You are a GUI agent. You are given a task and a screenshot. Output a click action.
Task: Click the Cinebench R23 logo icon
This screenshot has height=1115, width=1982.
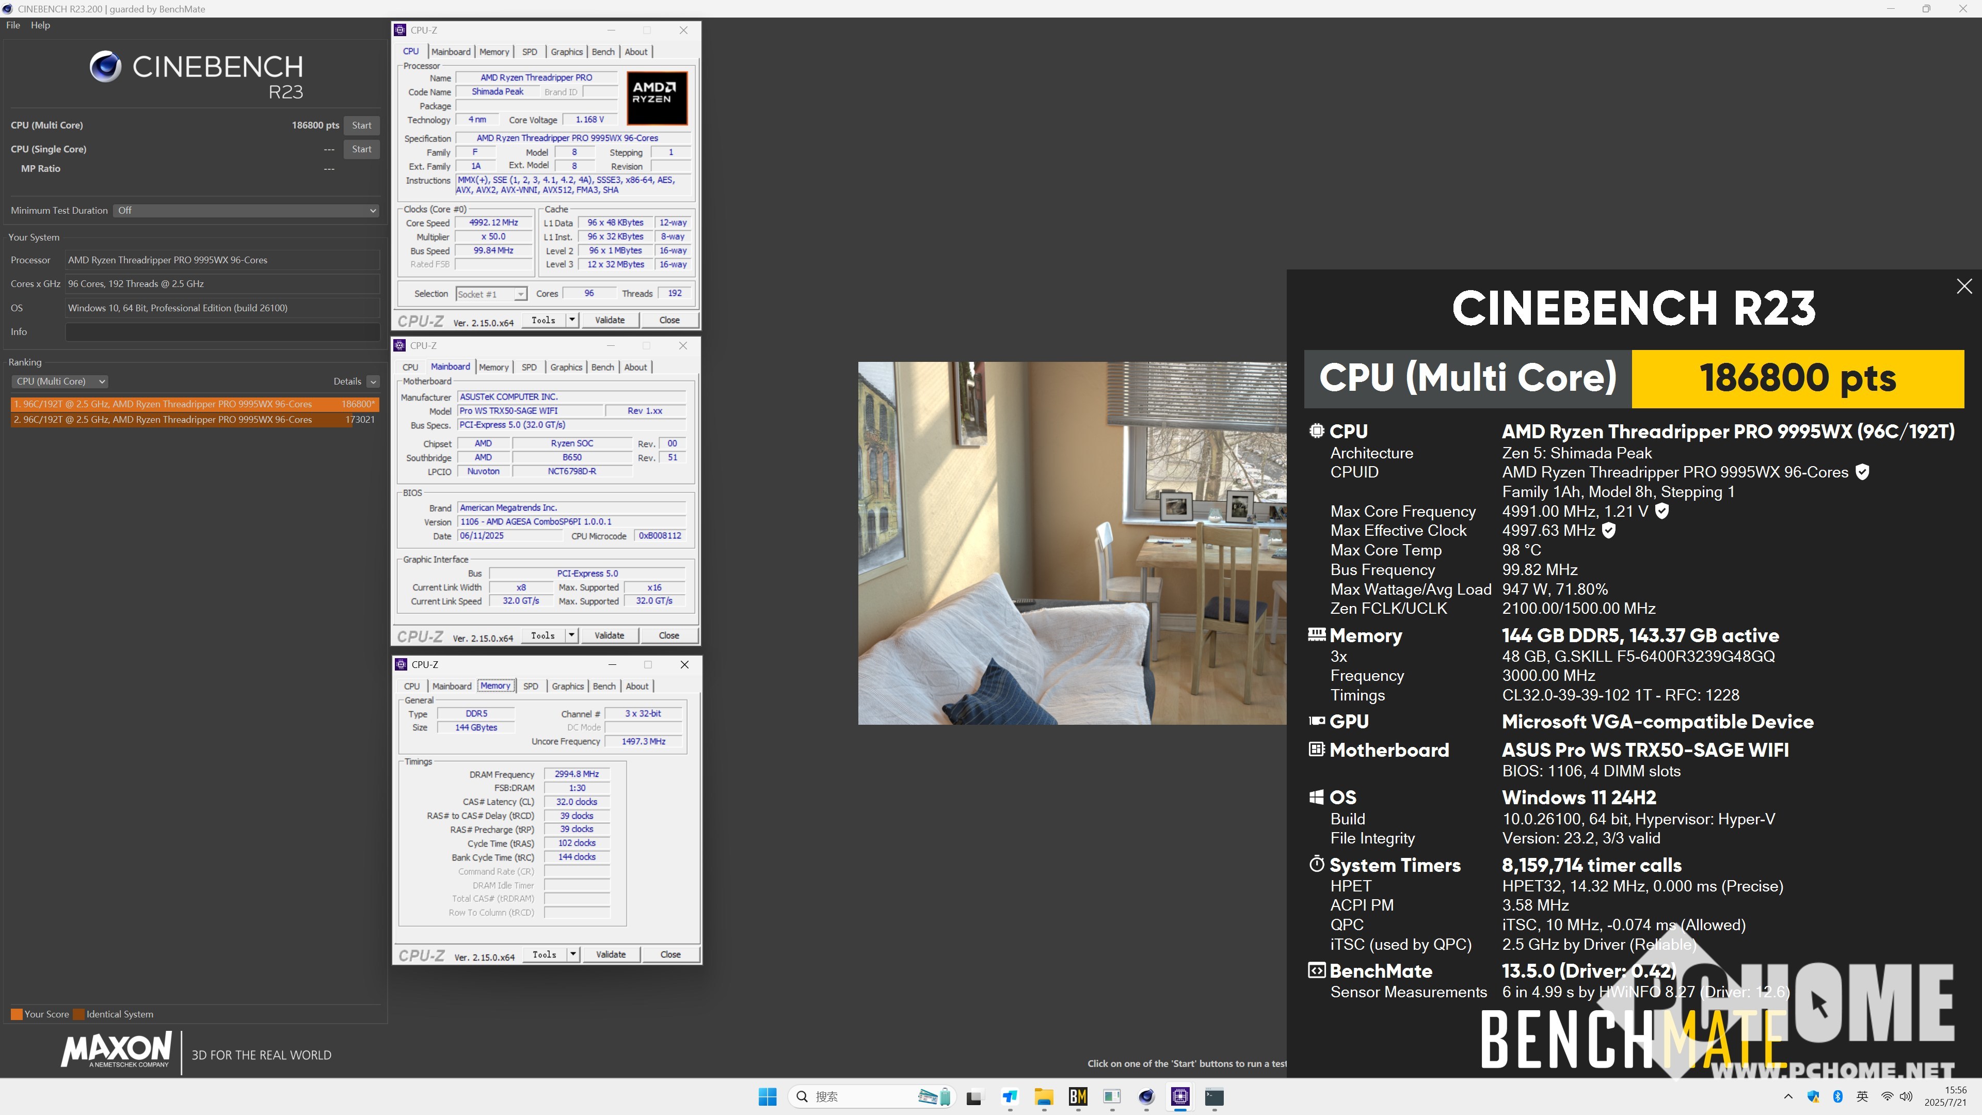pos(105,67)
